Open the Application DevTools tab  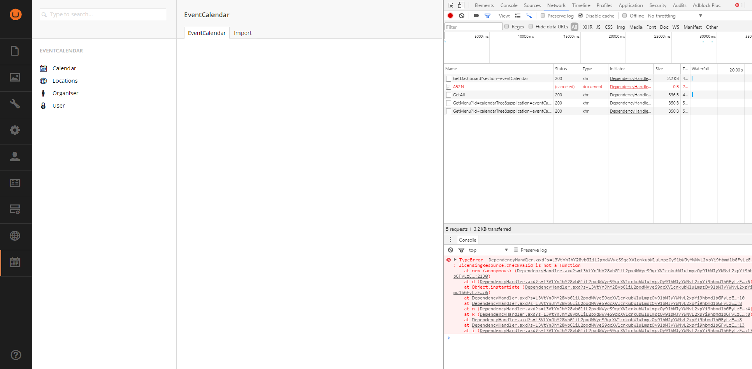click(631, 5)
